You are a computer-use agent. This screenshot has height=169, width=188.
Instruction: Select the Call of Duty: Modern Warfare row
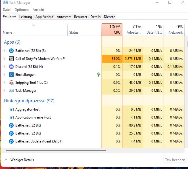click(93, 59)
